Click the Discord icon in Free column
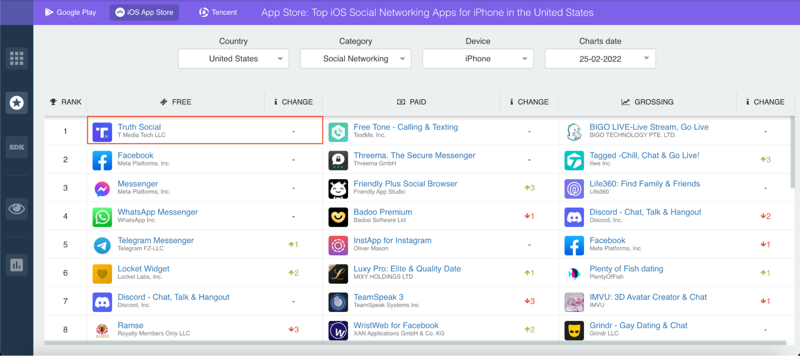Image resolution: width=800 pixels, height=356 pixels. [102, 302]
